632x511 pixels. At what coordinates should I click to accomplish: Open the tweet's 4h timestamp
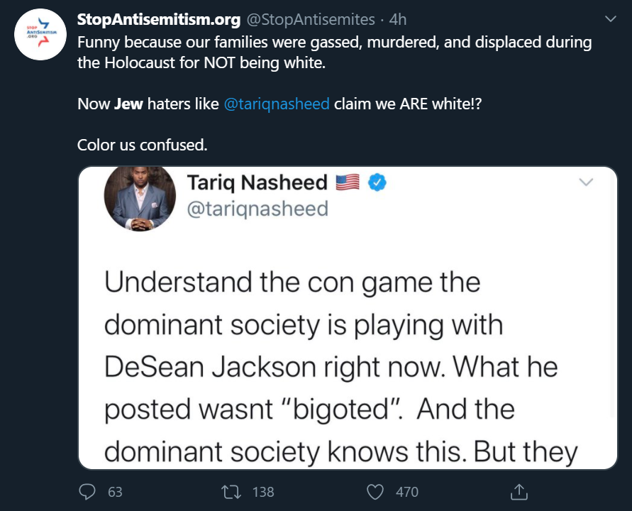point(397,19)
